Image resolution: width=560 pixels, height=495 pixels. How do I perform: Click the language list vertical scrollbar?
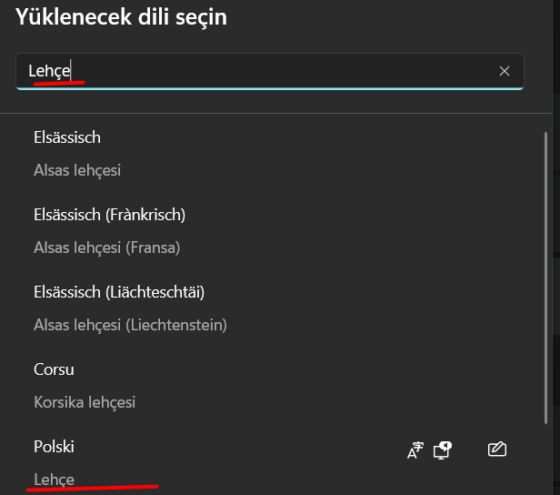pyautogui.click(x=545, y=278)
